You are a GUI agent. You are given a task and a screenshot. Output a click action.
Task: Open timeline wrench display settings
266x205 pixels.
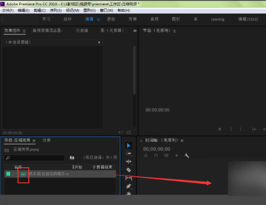click(x=187, y=156)
